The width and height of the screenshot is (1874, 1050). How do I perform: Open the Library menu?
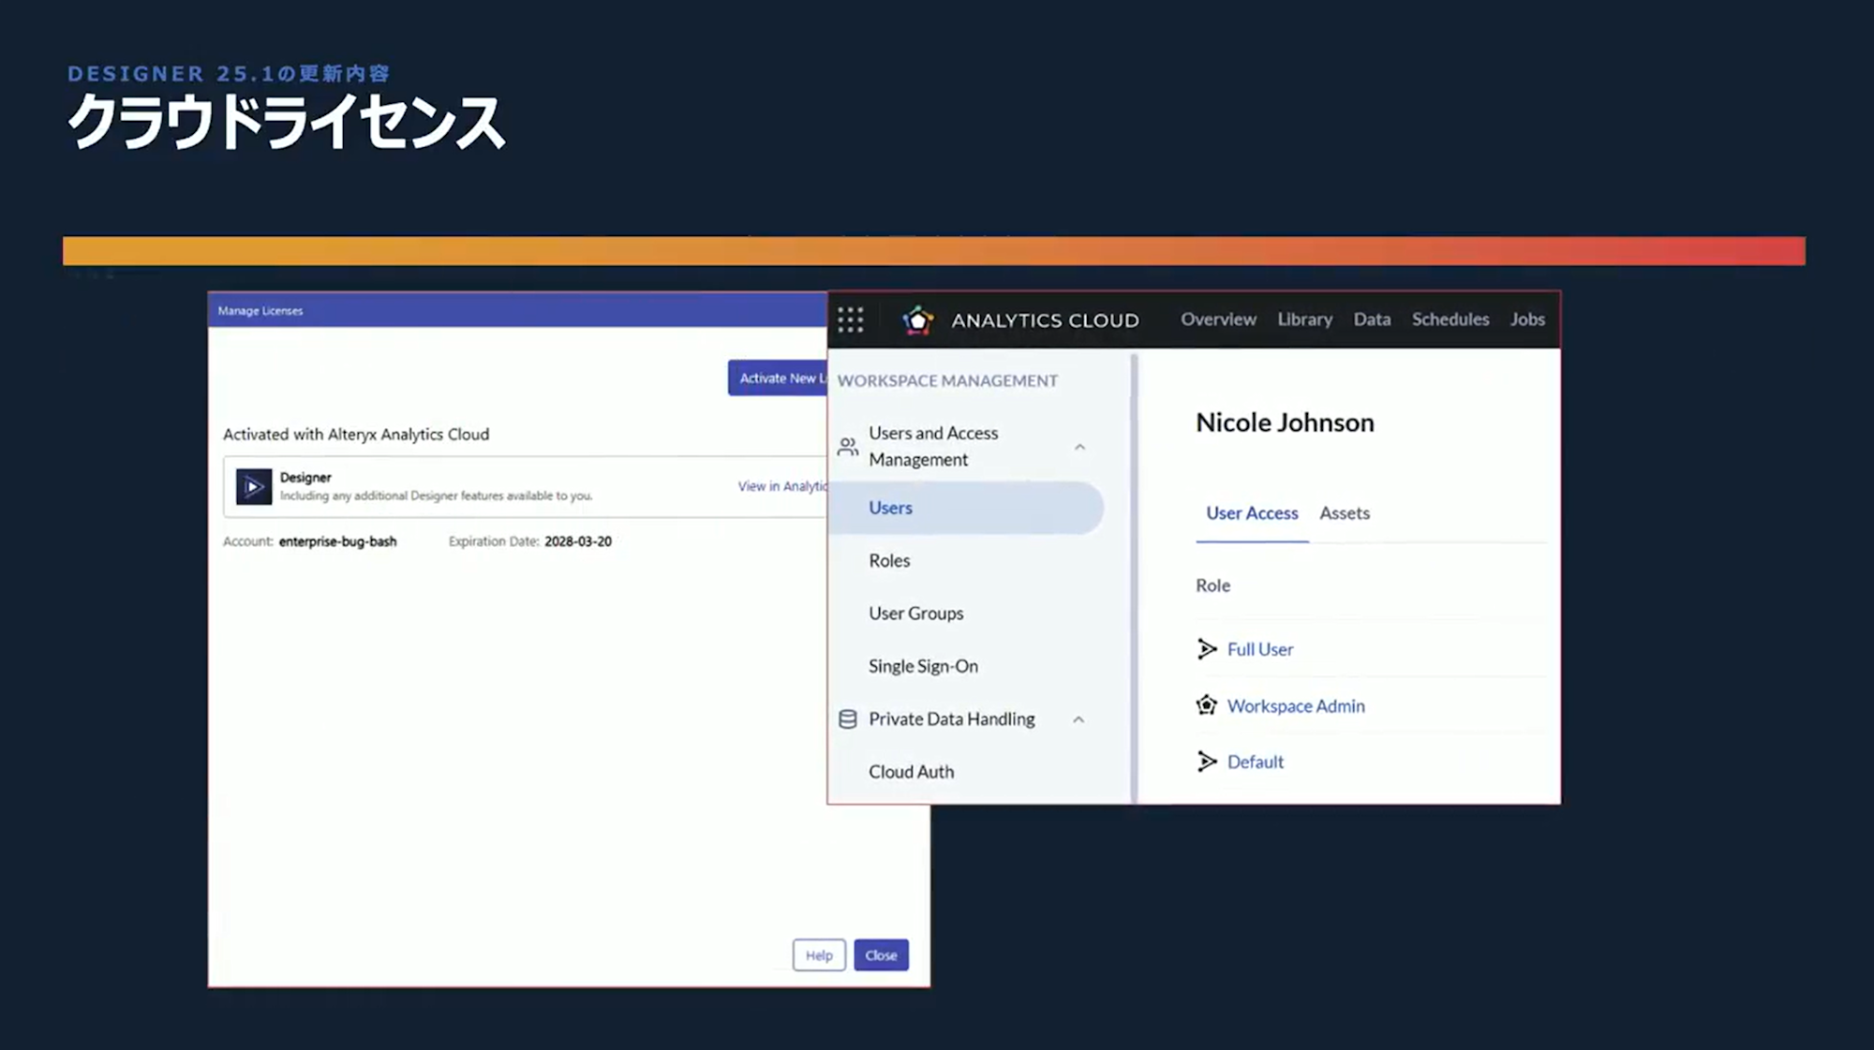coord(1304,319)
